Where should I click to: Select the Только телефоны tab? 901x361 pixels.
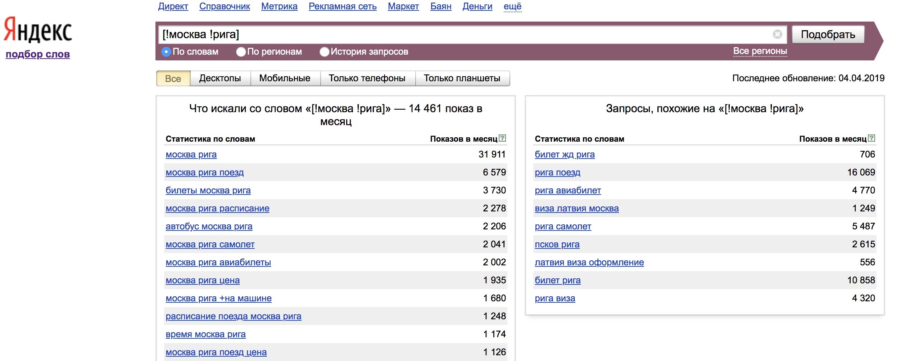click(367, 78)
